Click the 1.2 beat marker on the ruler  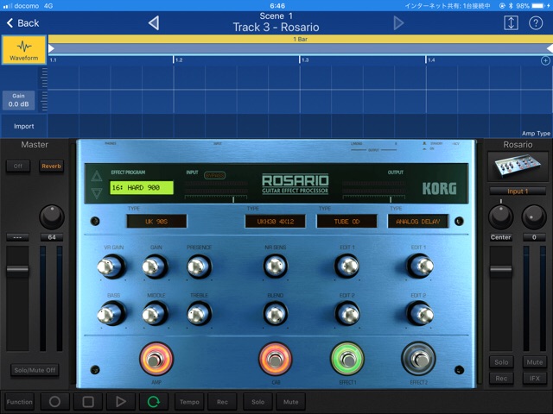(x=178, y=60)
